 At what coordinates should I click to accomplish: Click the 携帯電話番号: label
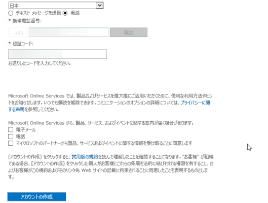(x=27, y=21)
